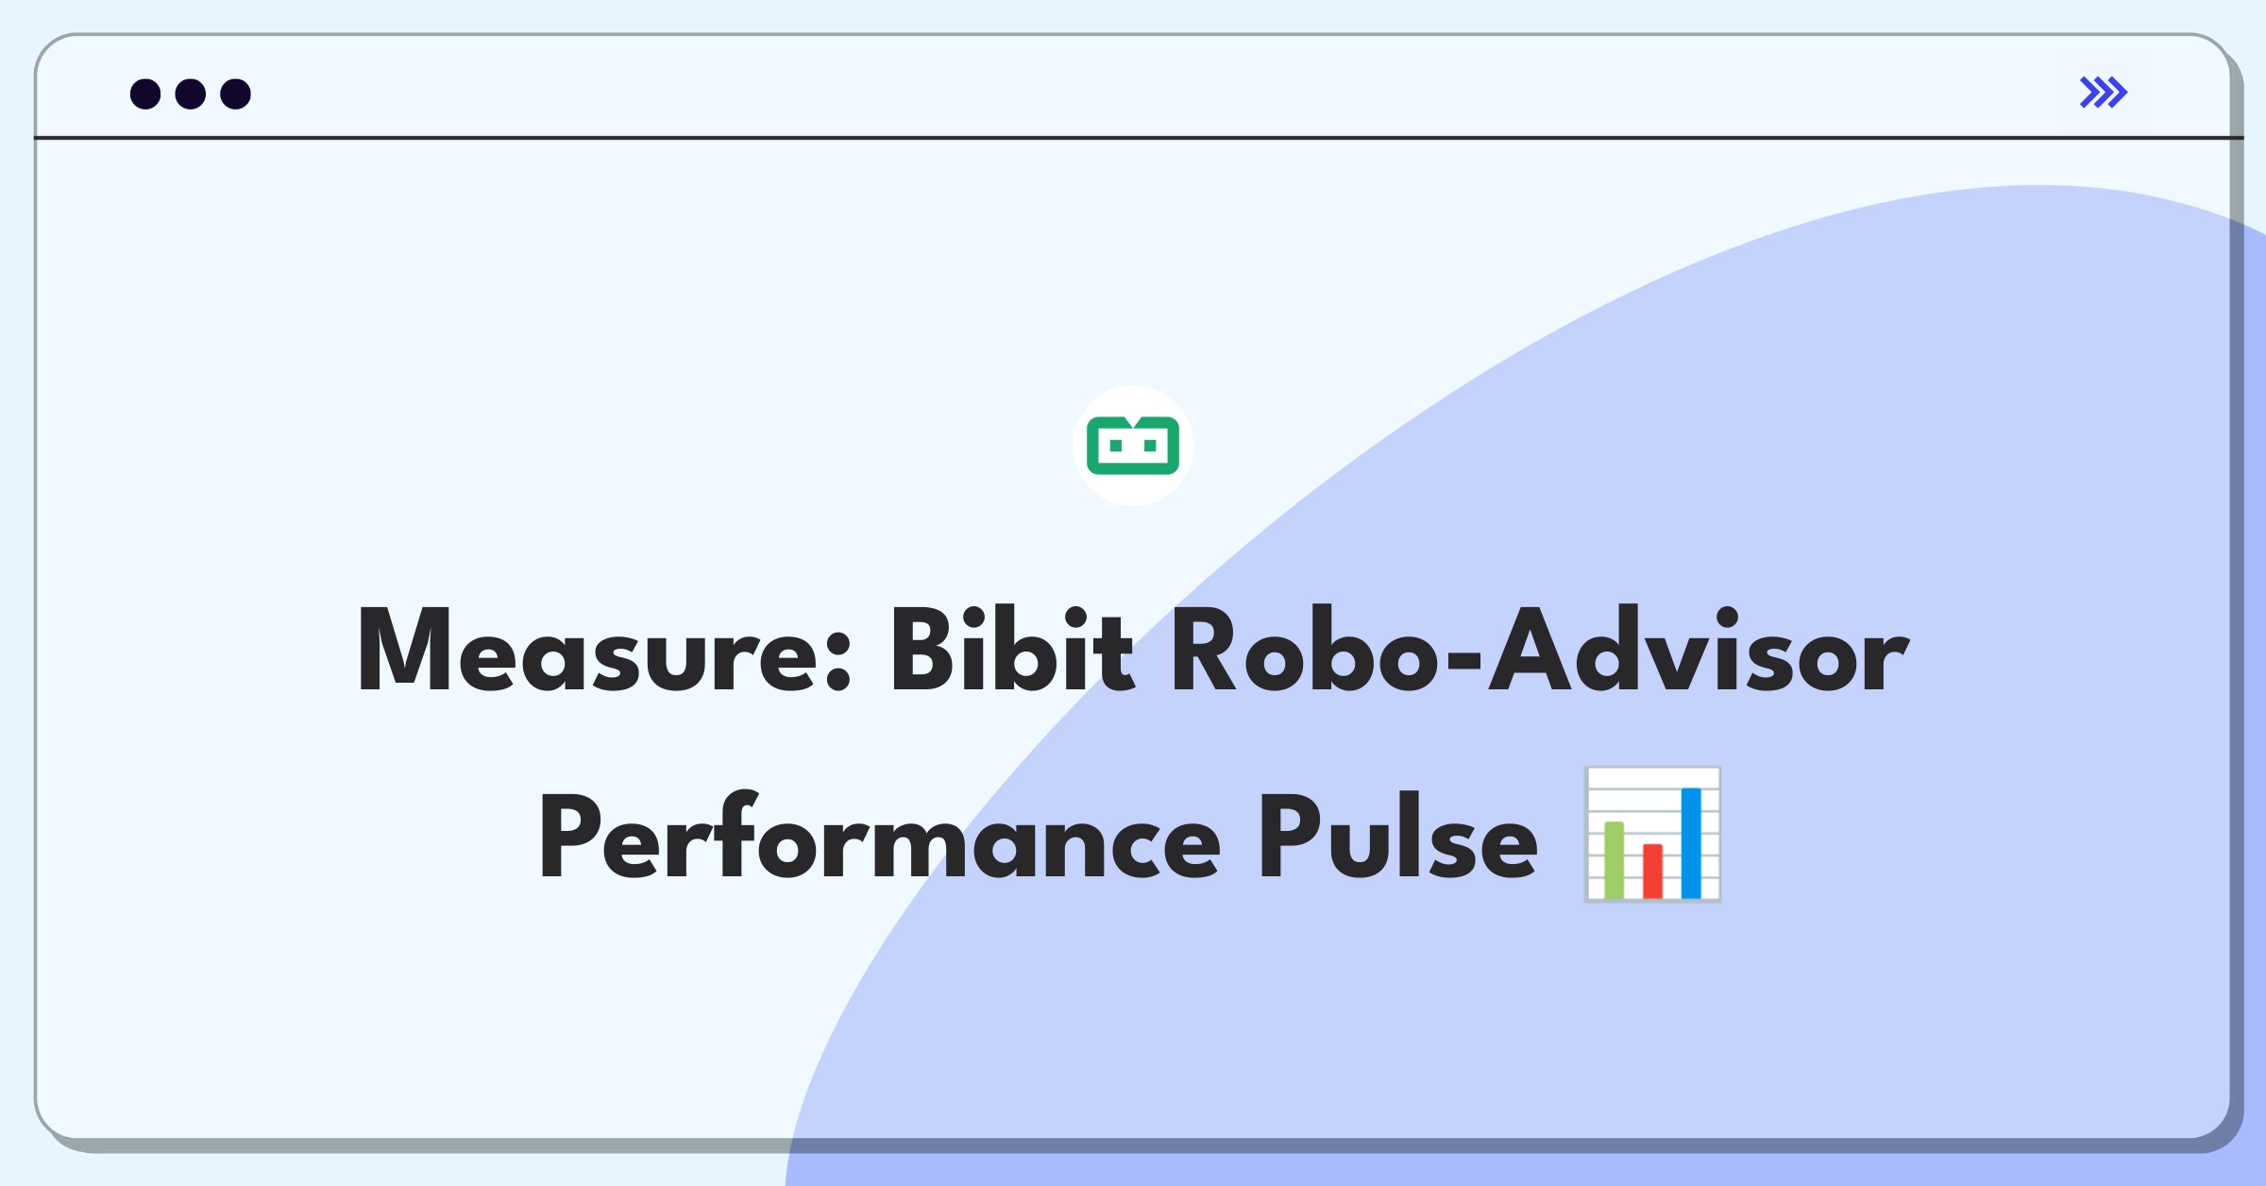The width and height of the screenshot is (2266, 1186).
Task: Click the Bibit robo-advisor robot icon
Action: pyautogui.click(x=1133, y=447)
